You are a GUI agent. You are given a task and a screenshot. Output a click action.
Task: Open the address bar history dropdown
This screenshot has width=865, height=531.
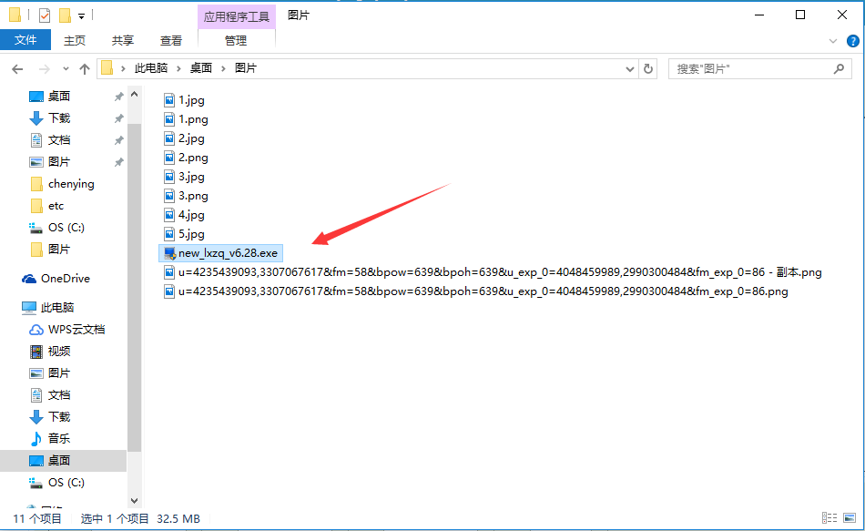(x=630, y=69)
